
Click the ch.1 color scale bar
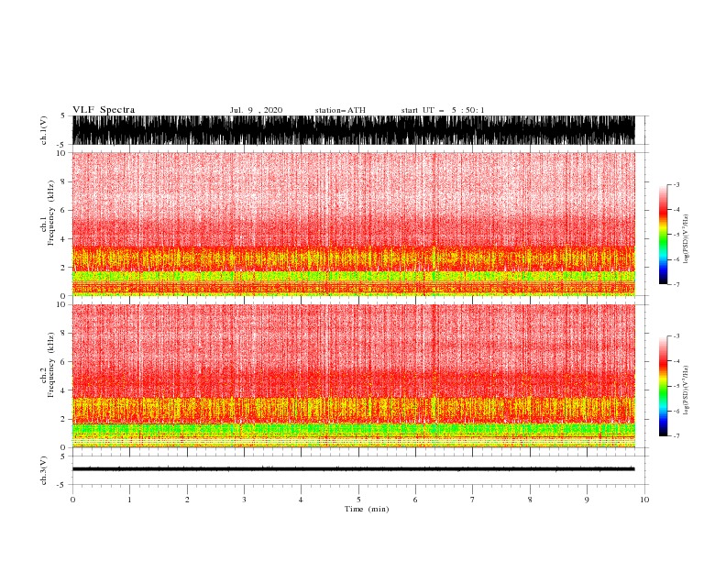pyautogui.click(x=663, y=235)
